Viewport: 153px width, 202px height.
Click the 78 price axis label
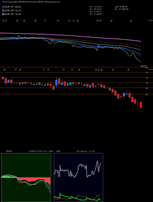(x=147, y=73)
